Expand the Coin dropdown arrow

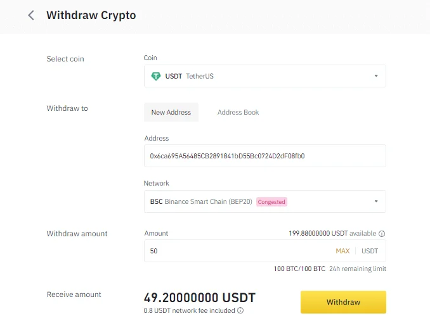coord(376,76)
